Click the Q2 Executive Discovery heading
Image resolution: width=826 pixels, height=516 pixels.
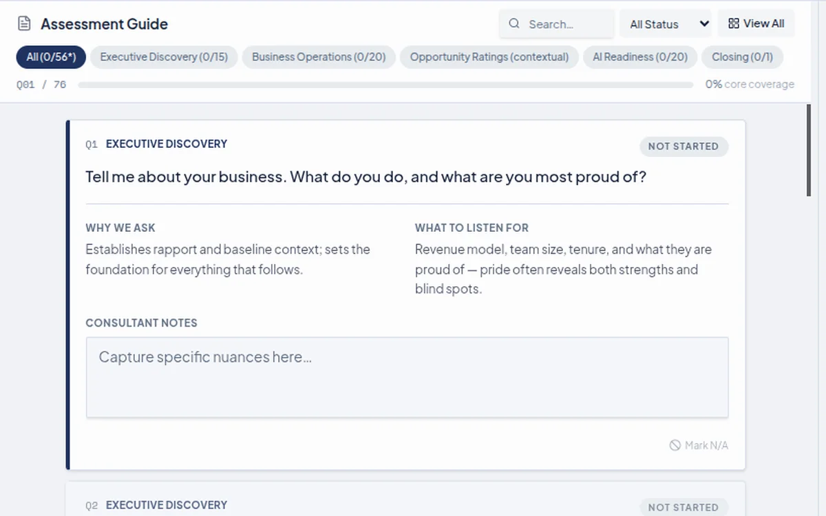pyautogui.click(x=167, y=505)
